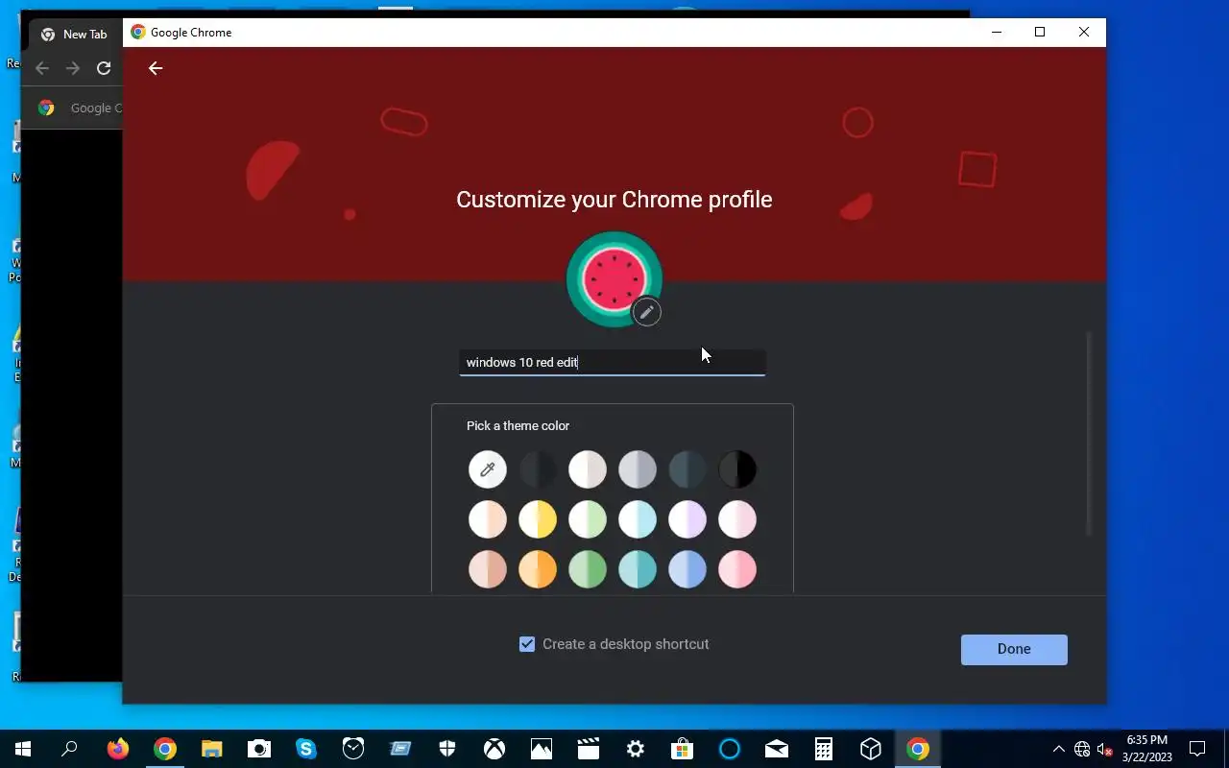The width and height of the screenshot is (1229, 768).
Task: Open File Explorer from the taskbar
Action: pyautogui.click(x=212, y=749)
